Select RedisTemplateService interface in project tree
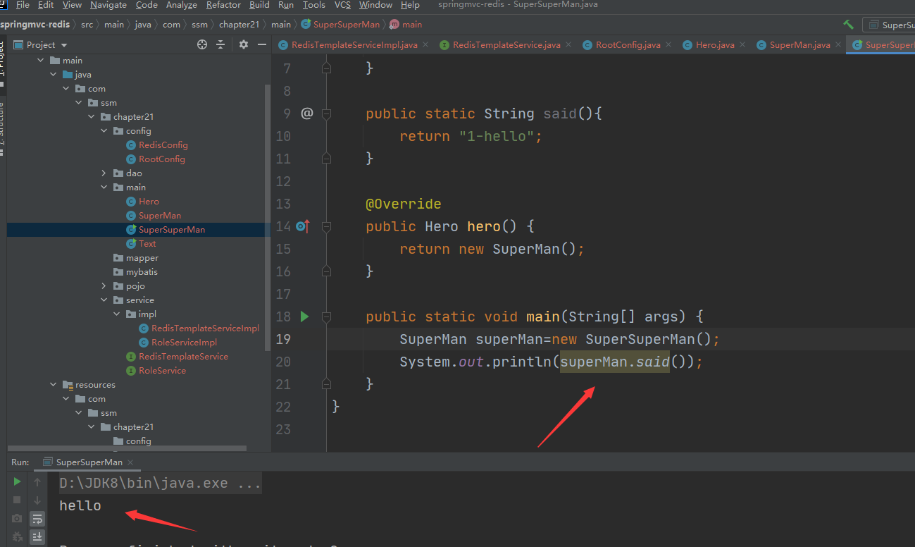 click(x=183, y=357)
